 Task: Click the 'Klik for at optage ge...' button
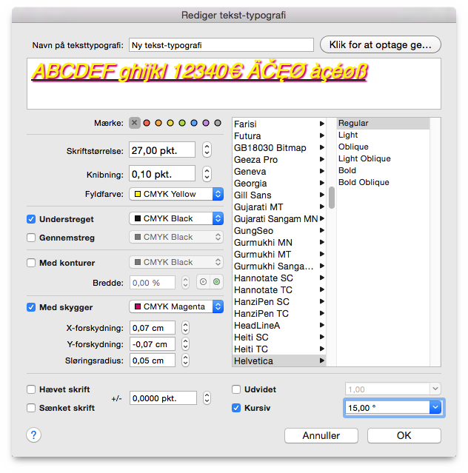coord(381,44)
